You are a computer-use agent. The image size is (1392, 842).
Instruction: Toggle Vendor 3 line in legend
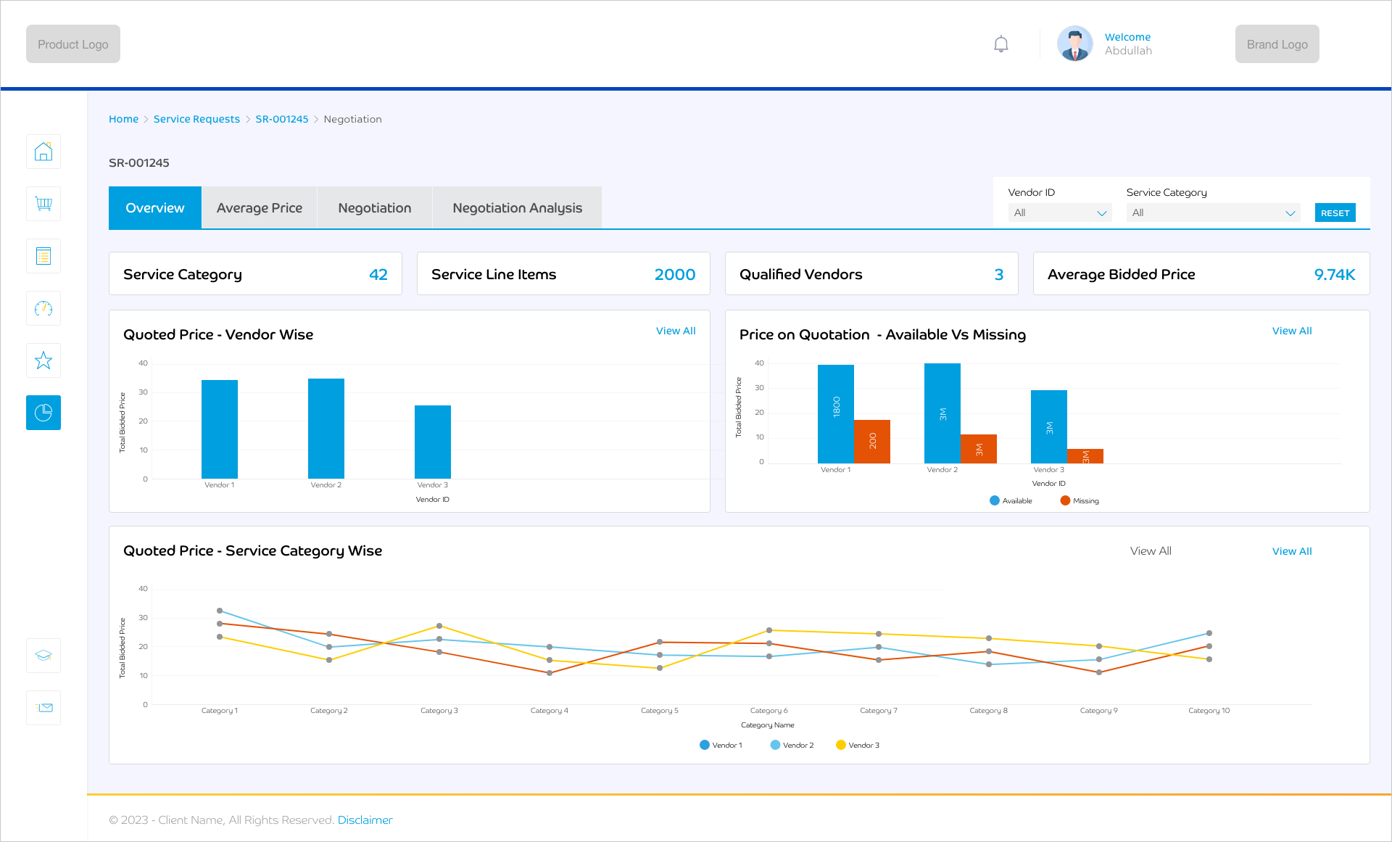point(841,745)
